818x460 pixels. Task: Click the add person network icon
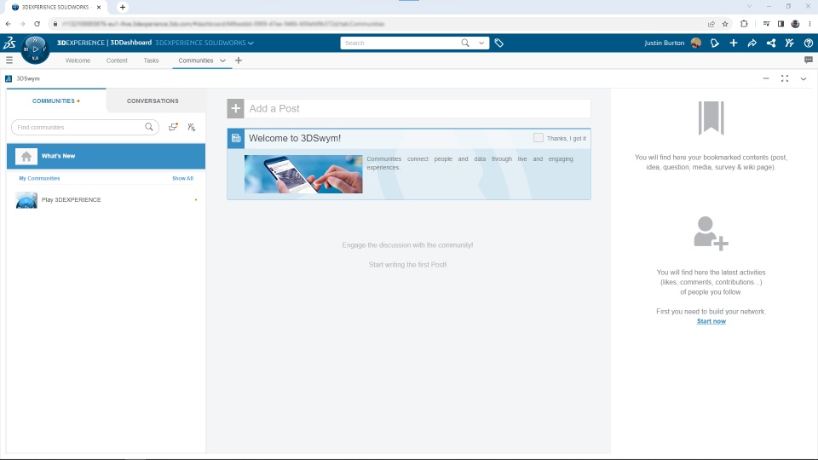(711, 233)
